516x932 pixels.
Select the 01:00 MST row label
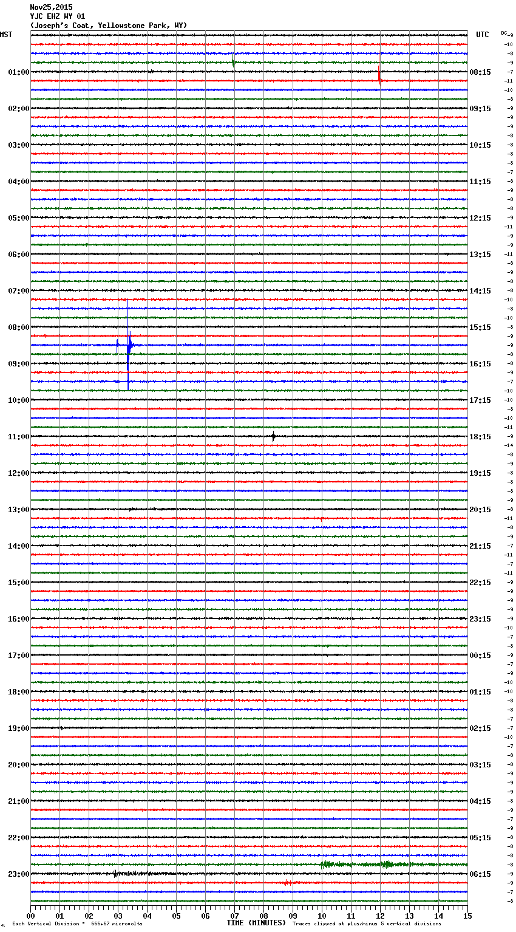pos(19,72)
